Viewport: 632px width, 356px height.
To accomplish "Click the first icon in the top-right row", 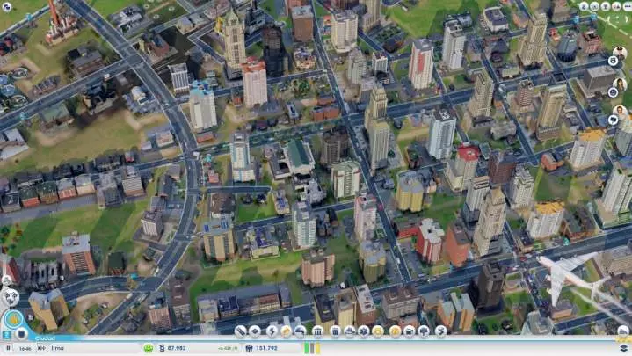I will pyautogui.click(x=584, y=6).
